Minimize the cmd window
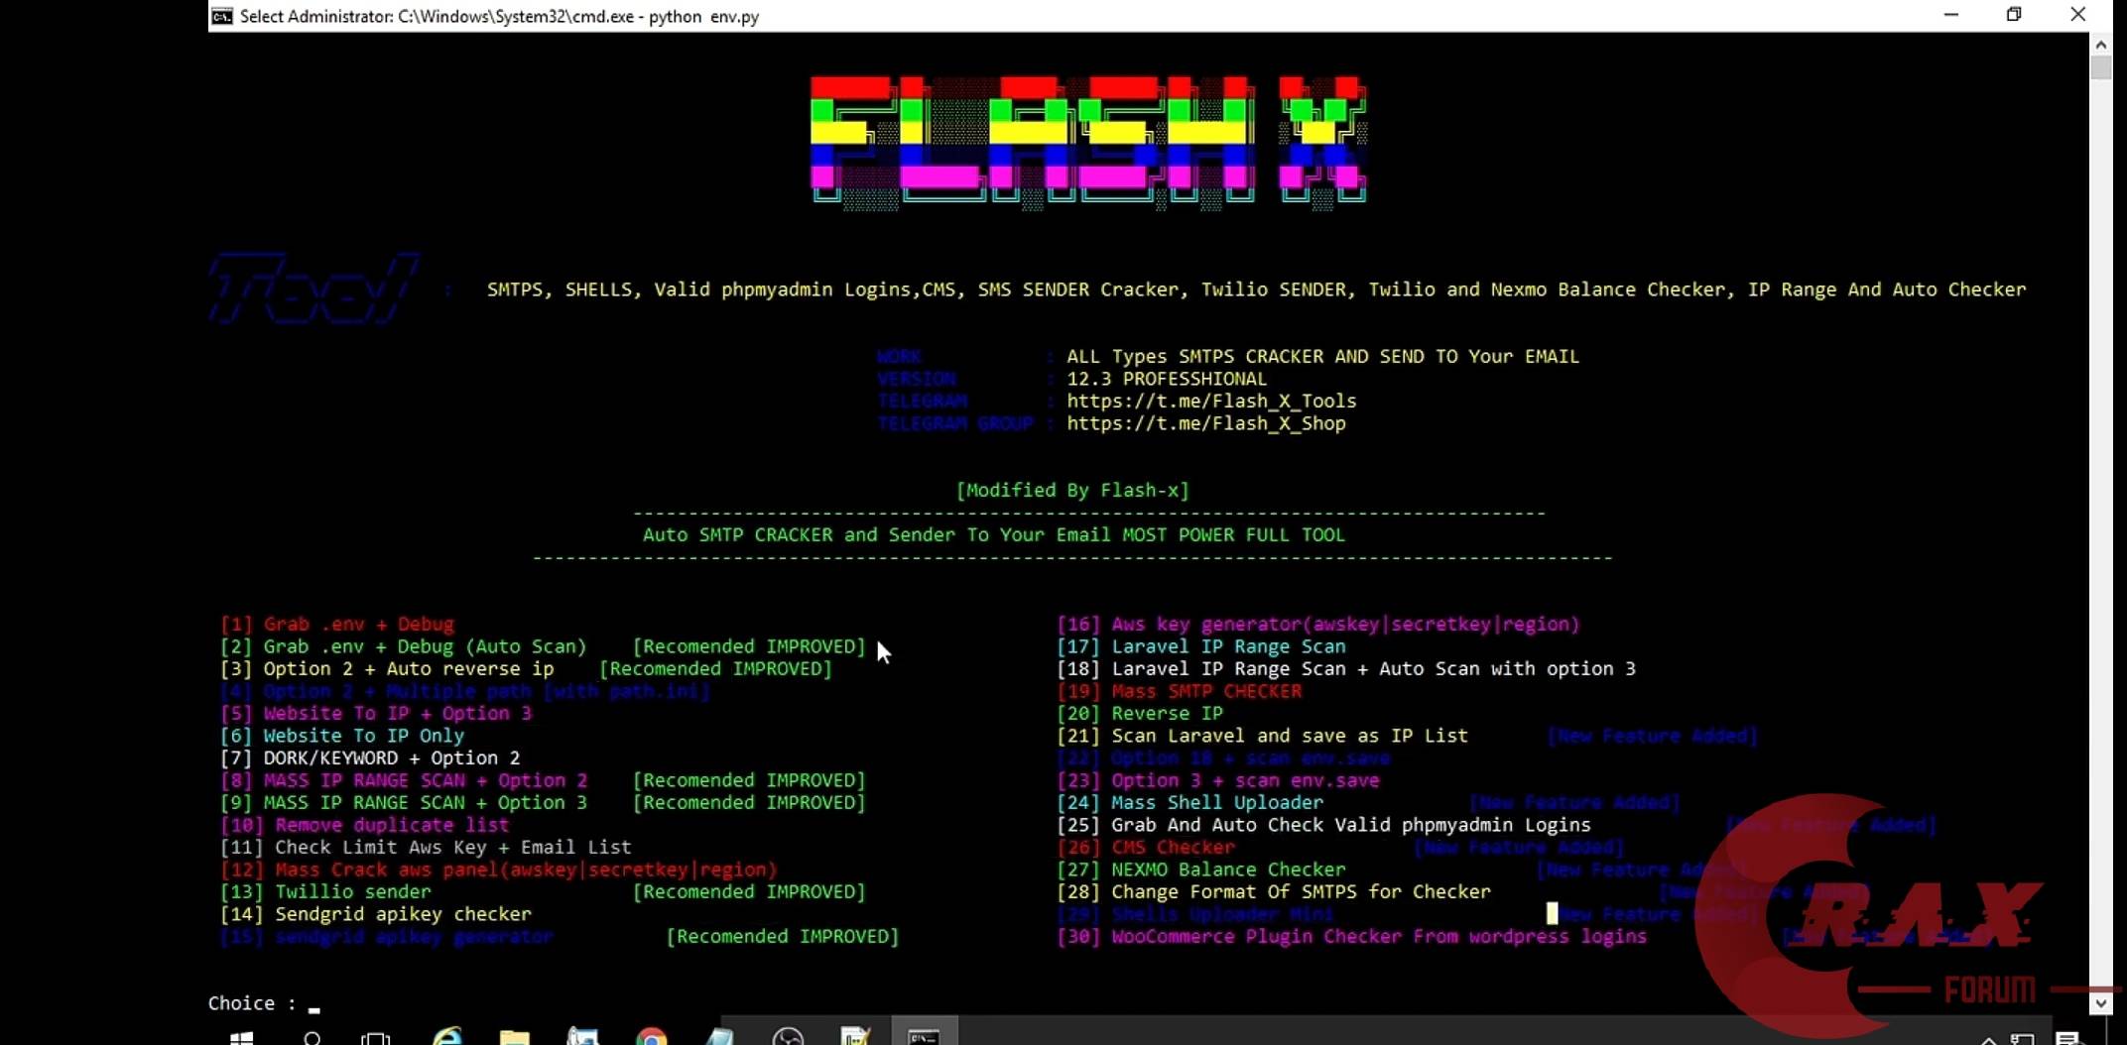 (1950, 15)
